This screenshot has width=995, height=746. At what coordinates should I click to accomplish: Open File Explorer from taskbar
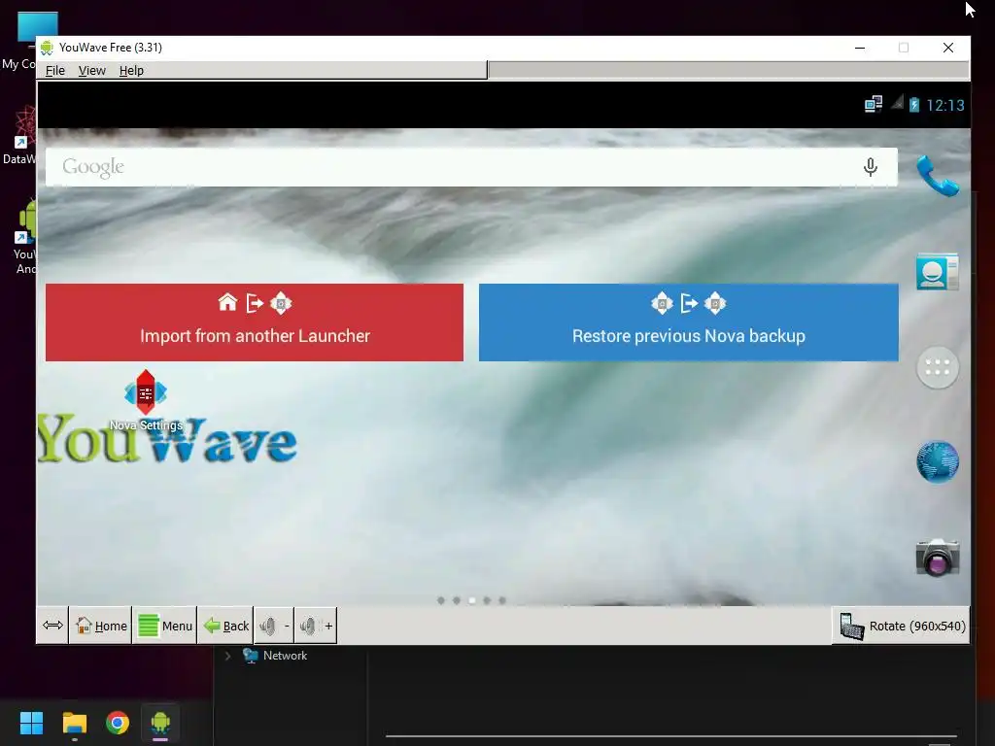pyautogui.click(x=74, y=723)
